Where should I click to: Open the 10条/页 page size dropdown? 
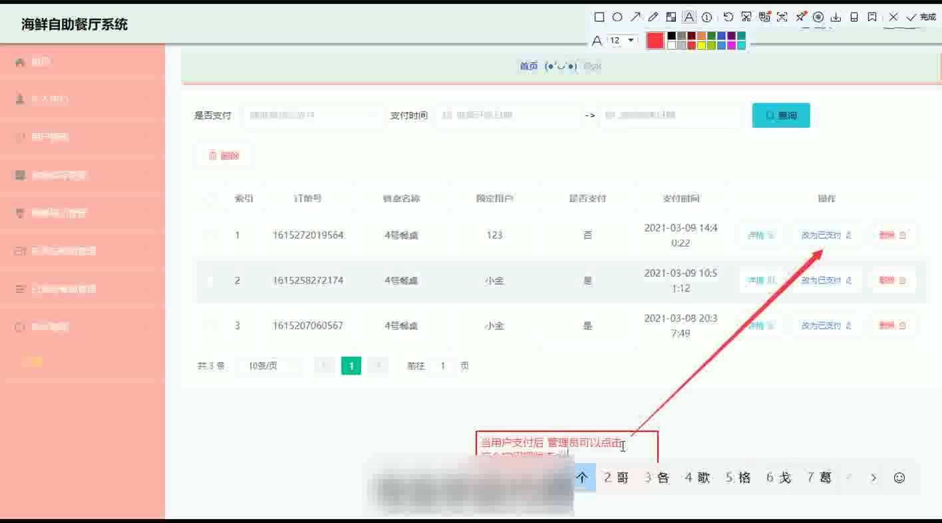tap(269, 366)
